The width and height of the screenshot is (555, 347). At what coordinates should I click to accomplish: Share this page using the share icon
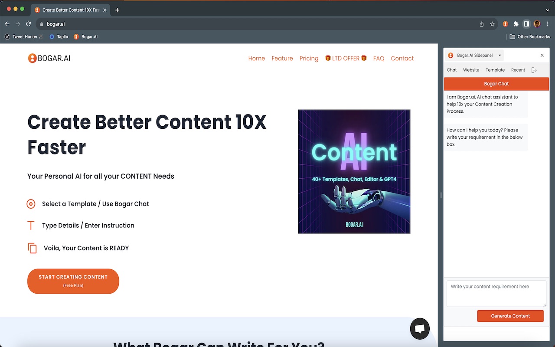click(482, 24)
